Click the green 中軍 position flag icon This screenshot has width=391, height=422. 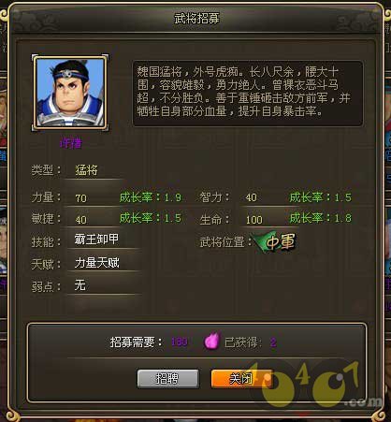click(275, 241)
